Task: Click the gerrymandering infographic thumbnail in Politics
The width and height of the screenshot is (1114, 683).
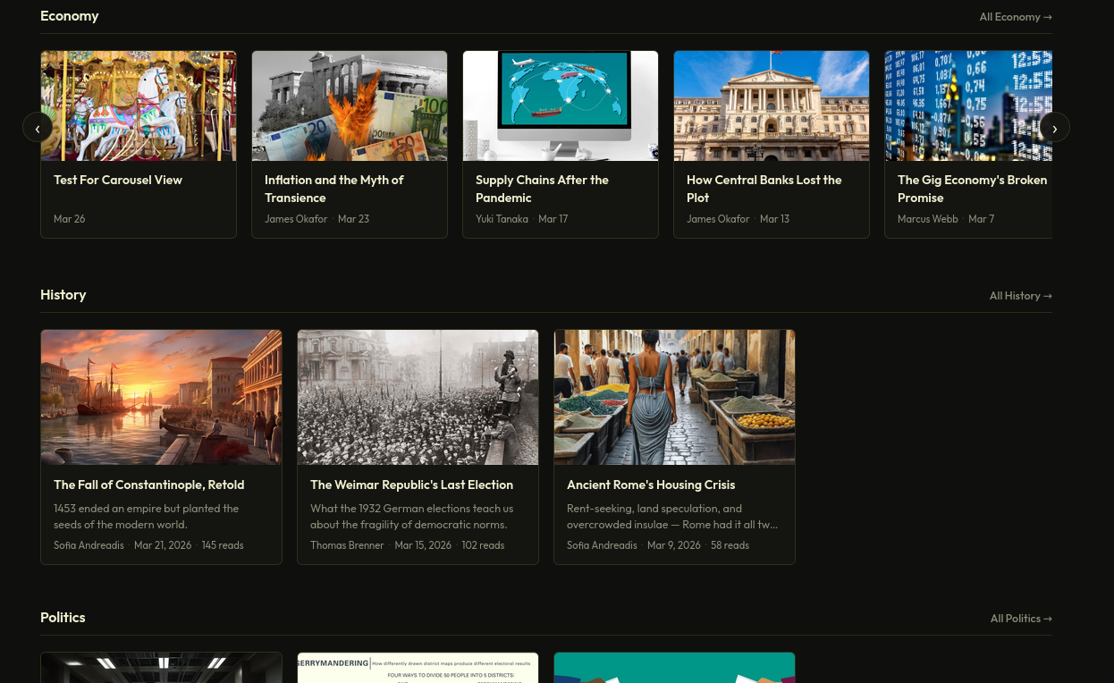Action: [418, 668]
